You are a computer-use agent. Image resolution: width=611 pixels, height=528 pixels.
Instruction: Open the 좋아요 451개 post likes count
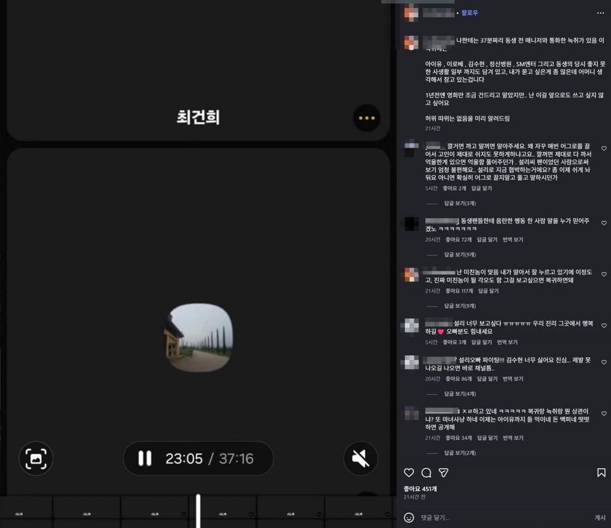click(x=420, y=489)
